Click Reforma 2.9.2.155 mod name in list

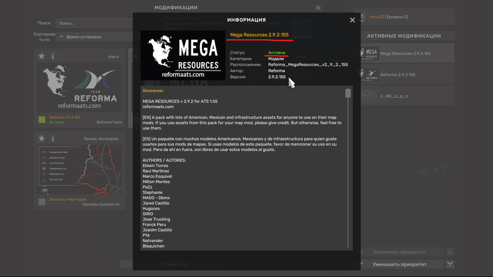(x=65, y=117)
